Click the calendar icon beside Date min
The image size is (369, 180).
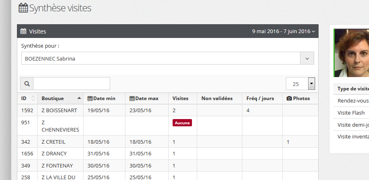pyautogui.click(x=90, y=98)
